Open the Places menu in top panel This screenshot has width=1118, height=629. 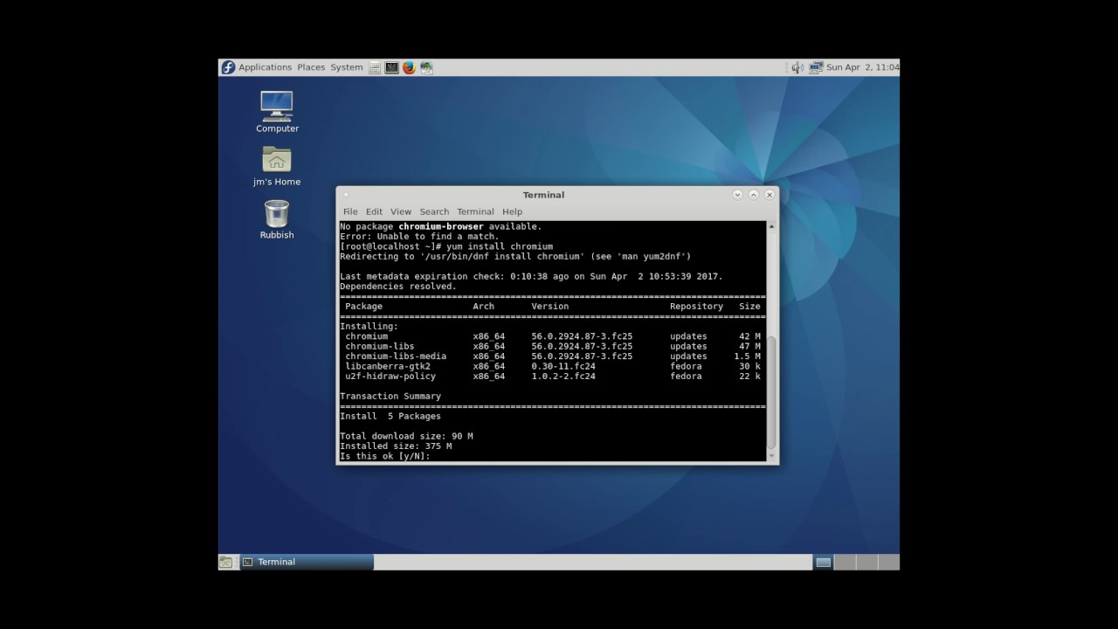pyautogui.click(x=311, y=67)
